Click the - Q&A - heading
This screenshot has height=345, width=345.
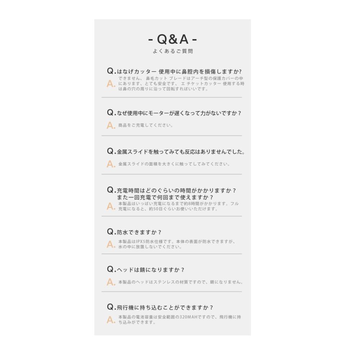[172, 39]
